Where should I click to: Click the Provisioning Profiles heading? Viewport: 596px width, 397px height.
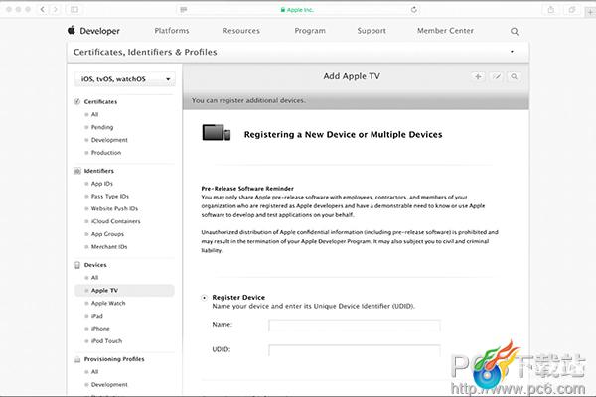[x=114, y=359]
